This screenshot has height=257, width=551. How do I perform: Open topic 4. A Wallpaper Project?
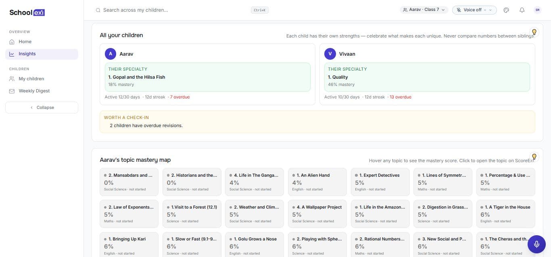coord(317,214)
